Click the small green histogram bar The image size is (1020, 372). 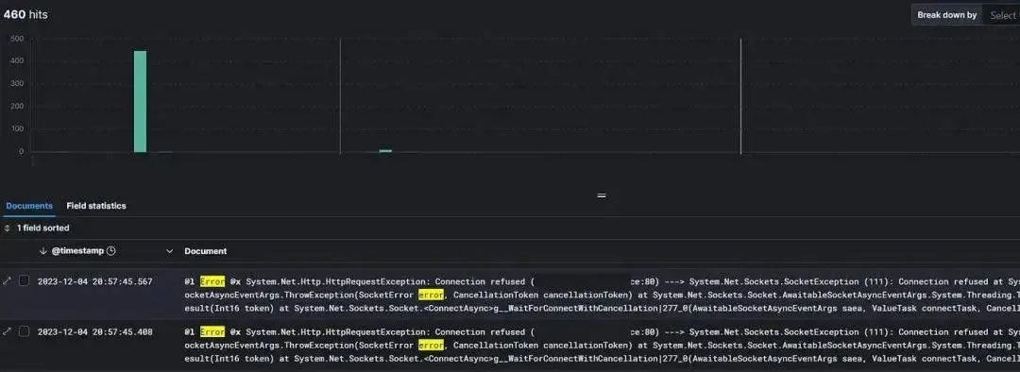pos(385,151)
